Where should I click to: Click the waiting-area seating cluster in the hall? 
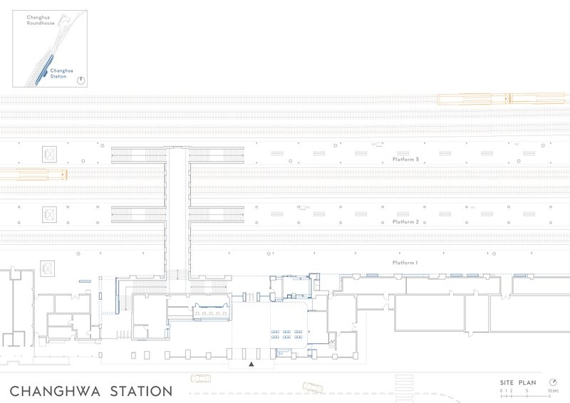(x=286, y=335)
